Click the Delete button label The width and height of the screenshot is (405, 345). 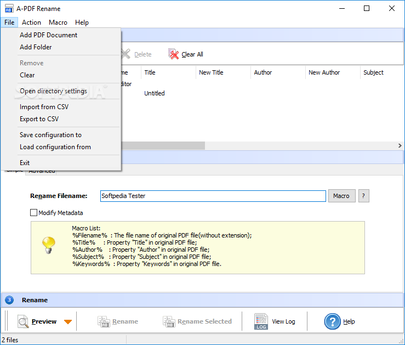[143, 54]
